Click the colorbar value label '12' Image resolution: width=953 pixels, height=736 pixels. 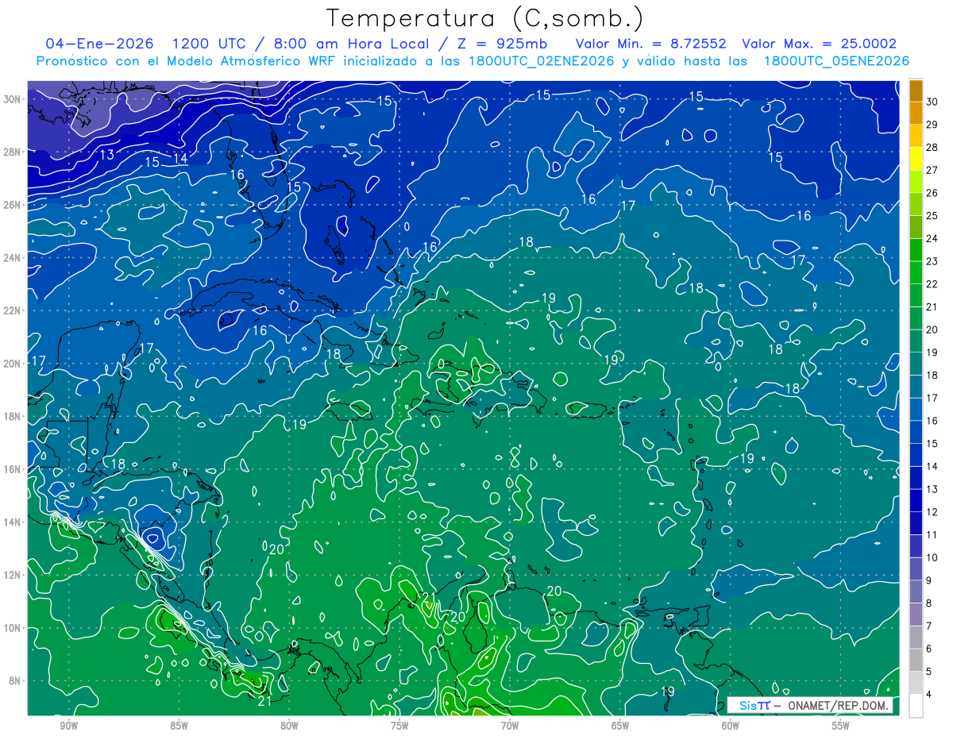[932, 512]
